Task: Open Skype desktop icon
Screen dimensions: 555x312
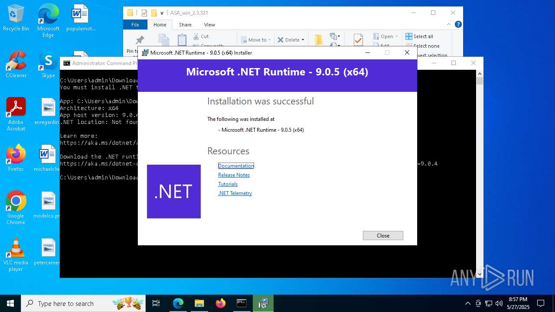Action: click(x=48, y=65)
